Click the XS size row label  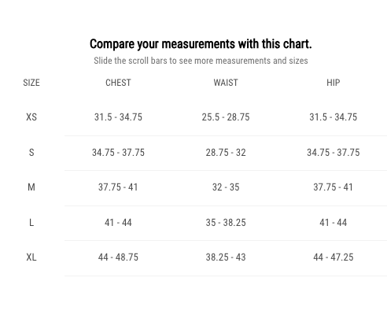(31, 117)
